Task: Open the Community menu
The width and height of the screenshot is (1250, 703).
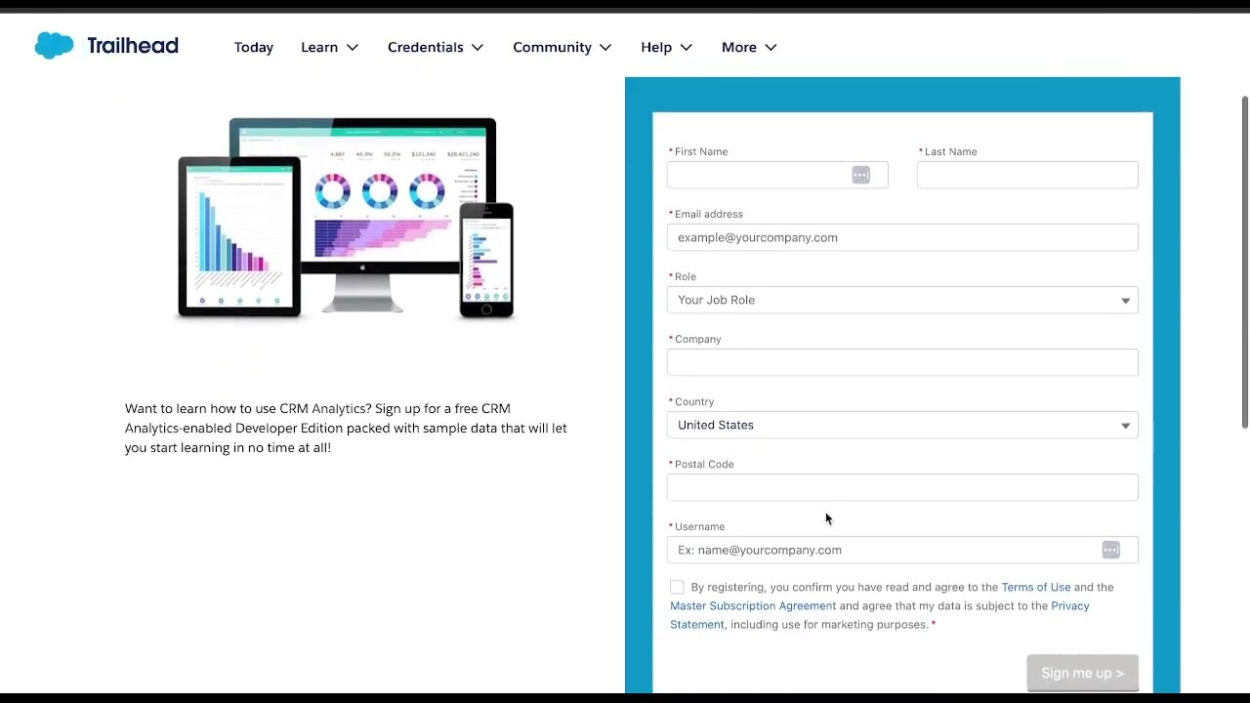Action: tap(562, 47)
